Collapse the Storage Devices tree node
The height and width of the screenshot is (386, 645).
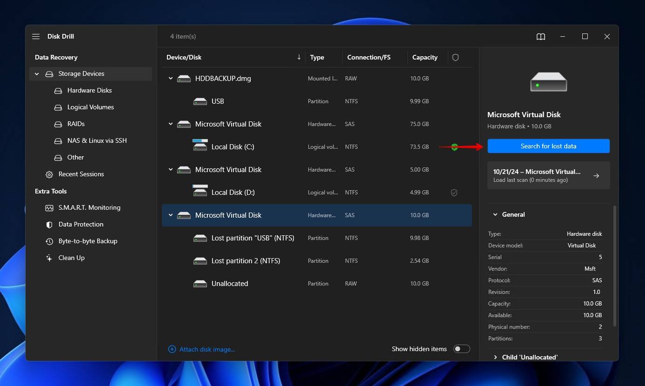pos(37,74)
